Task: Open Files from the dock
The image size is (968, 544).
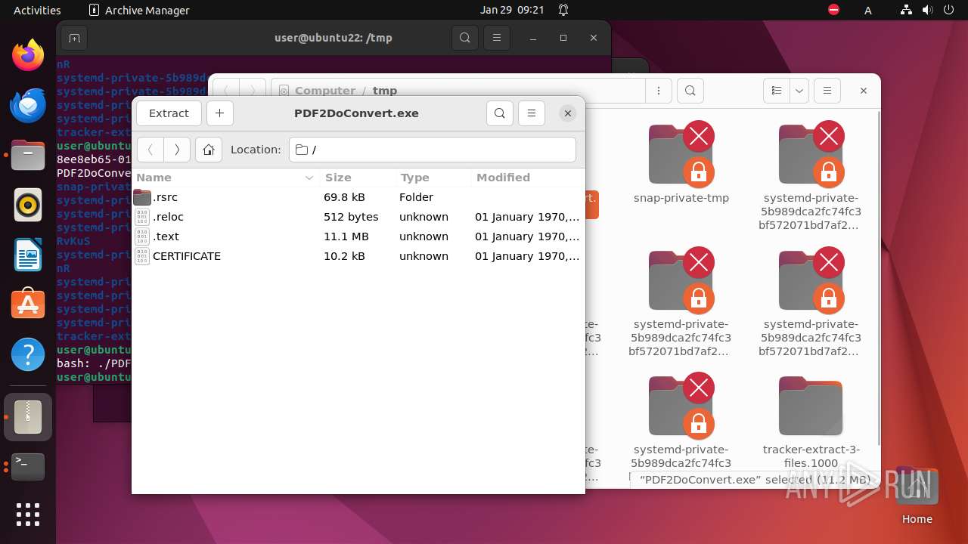Action: coord(28,155)
